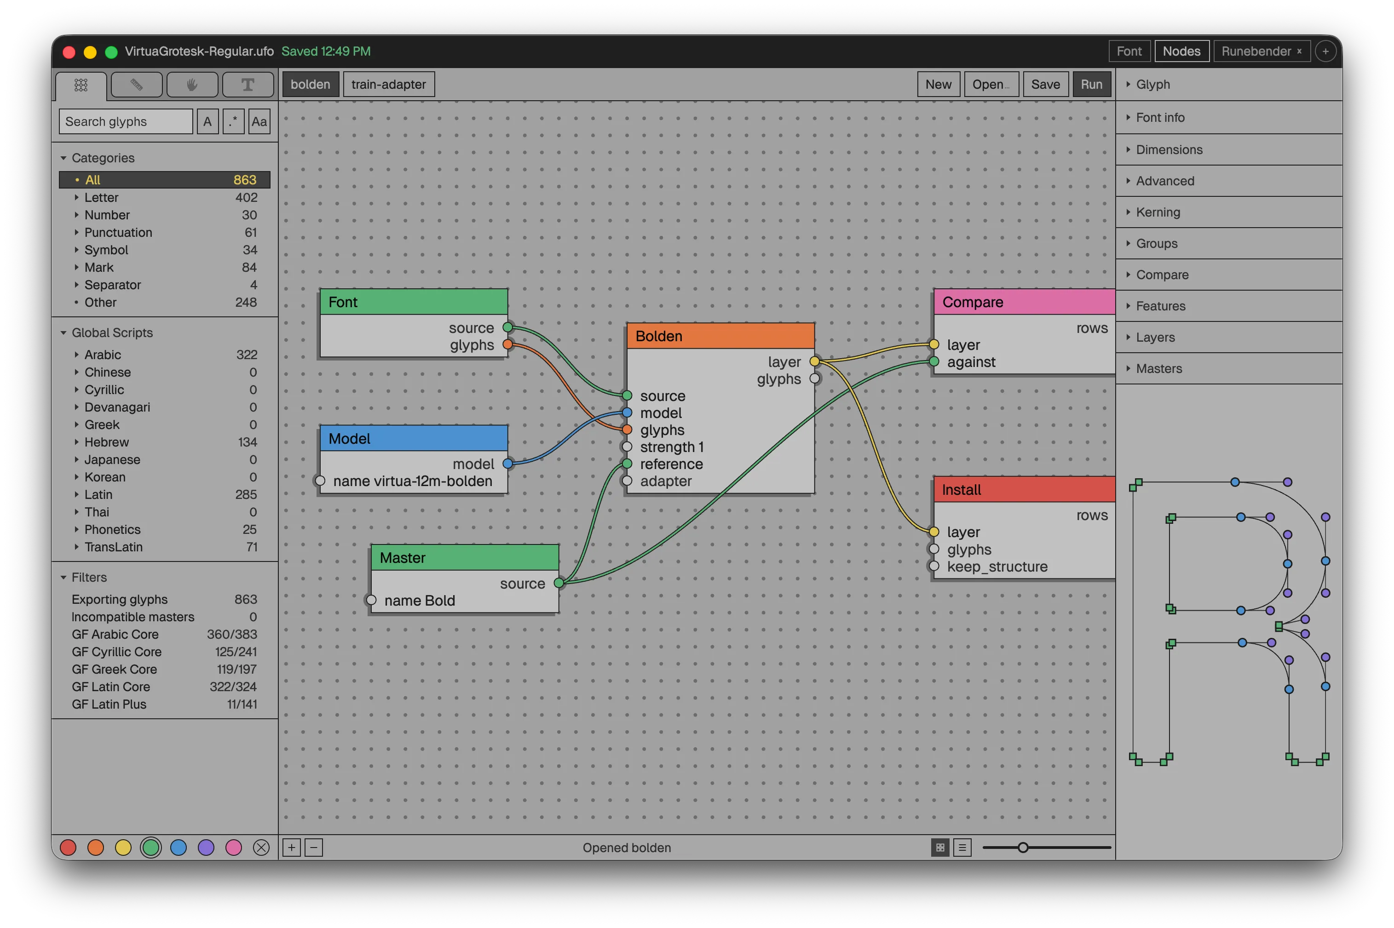
Task: Select the Hebrew script row
Action: (x=165, y=442)
